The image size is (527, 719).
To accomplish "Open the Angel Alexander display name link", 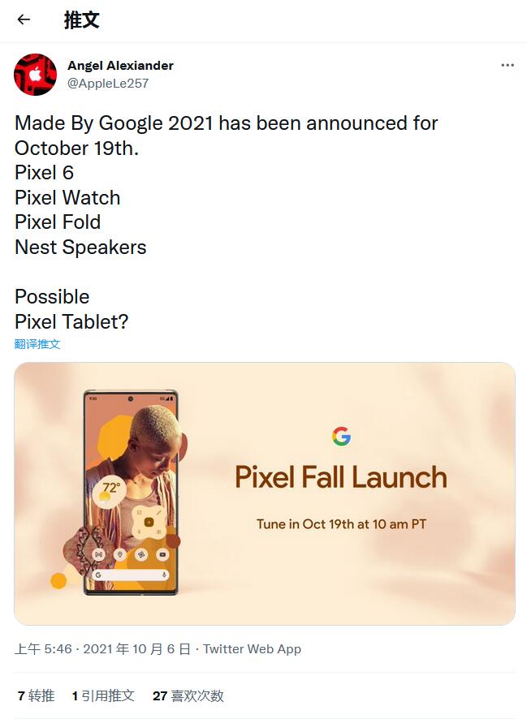I will (x=120, y=65).
